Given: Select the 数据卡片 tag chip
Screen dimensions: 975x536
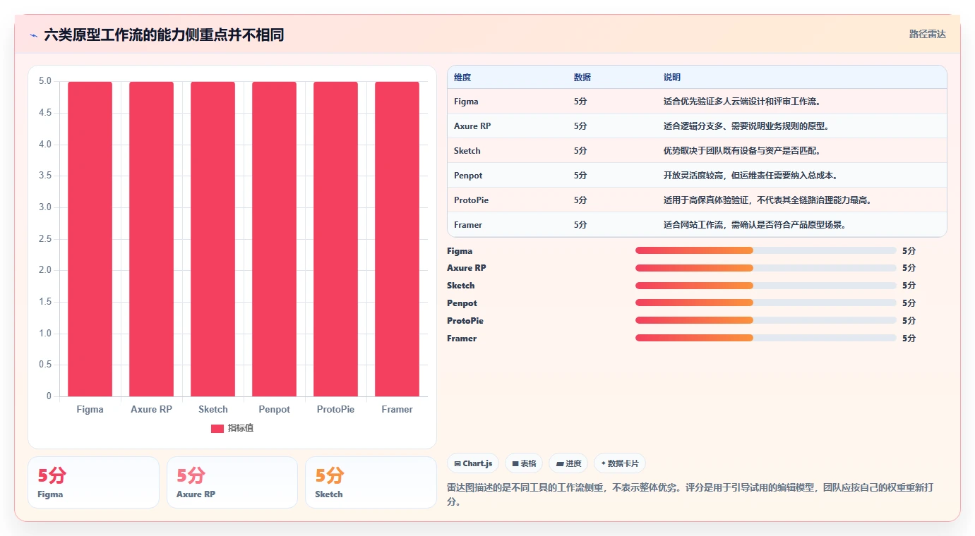Looking at the screenshot, I should (620, 463).
